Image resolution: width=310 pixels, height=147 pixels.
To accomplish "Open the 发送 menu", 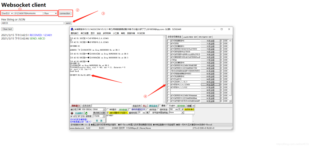I will [x=99, y=33].
